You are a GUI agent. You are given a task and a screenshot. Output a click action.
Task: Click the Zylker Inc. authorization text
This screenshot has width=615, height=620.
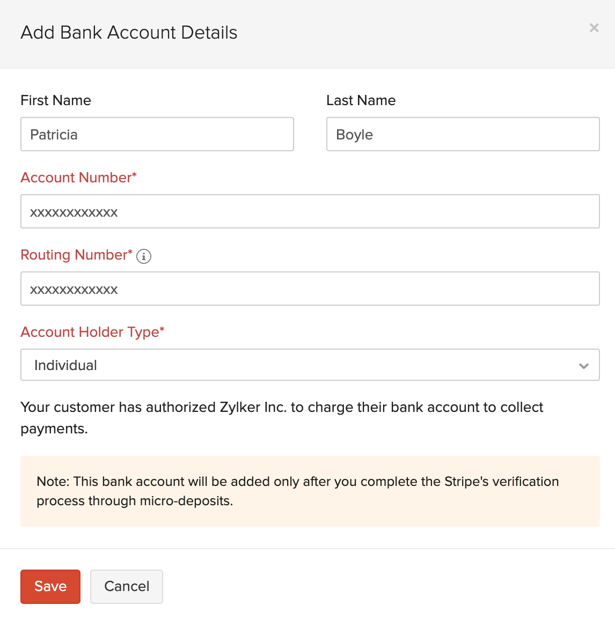pyautogui.click(x=282, y=418)
